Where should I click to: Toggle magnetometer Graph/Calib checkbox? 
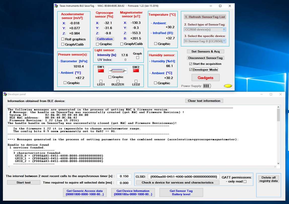(x=122, y=44)
